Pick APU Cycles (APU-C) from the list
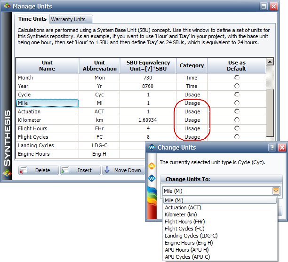This screenshot has height=262, width=288. 187,257
